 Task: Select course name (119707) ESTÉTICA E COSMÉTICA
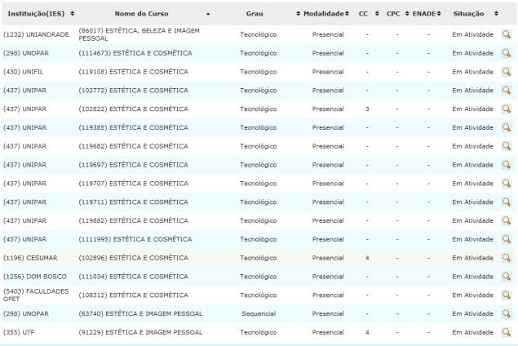tap(133, 184)
